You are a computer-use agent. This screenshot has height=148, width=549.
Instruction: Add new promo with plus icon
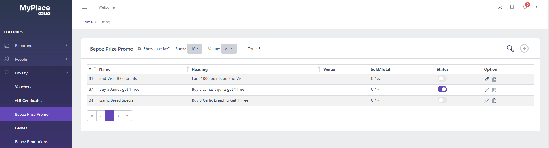(524, 48)
